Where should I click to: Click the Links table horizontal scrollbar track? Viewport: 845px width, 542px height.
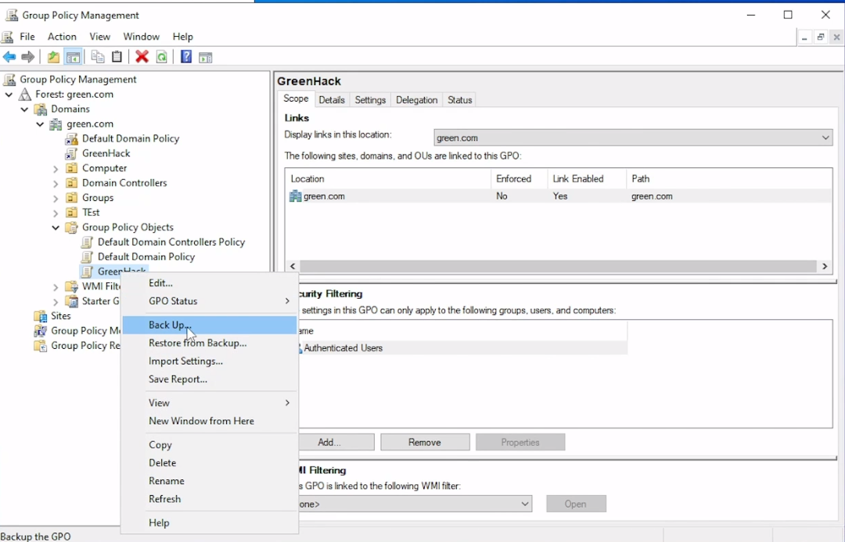click(x=558, y=266)
